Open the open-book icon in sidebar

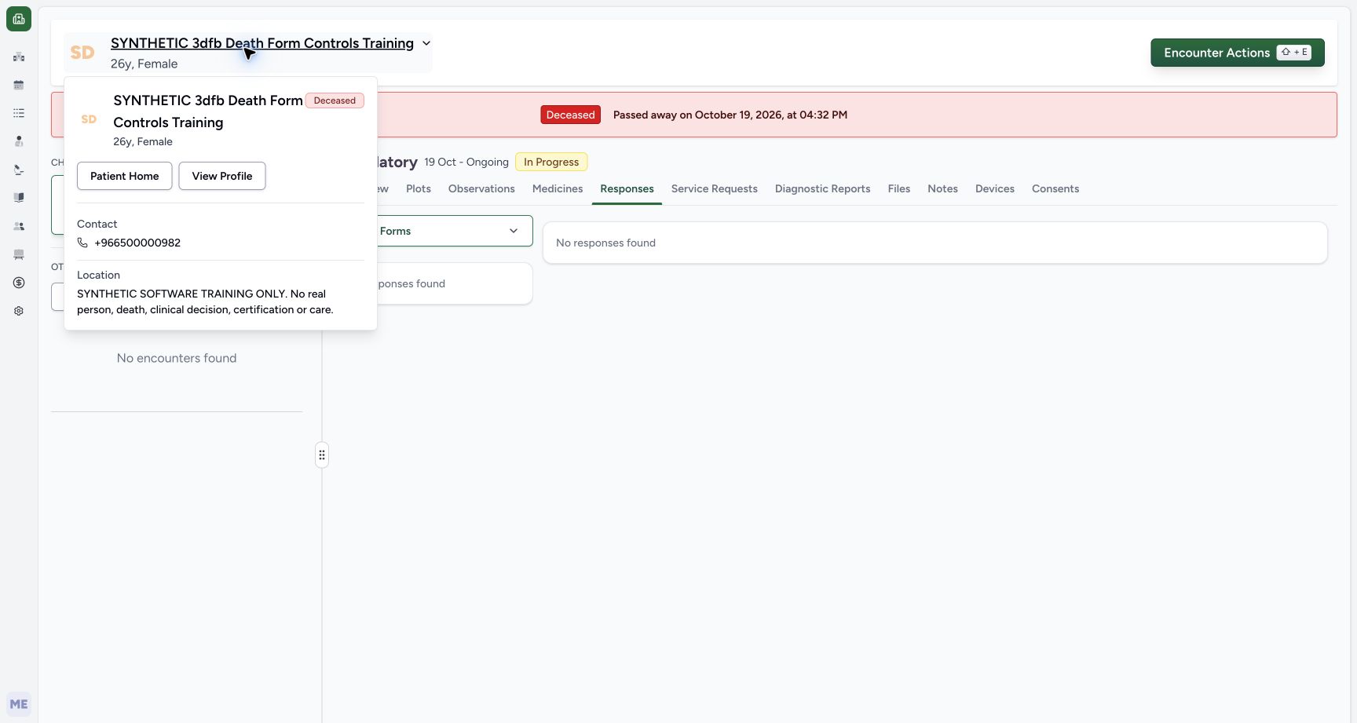pos(19,198)
